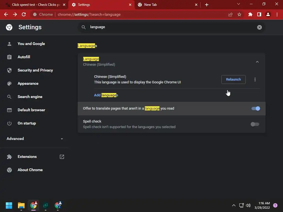Viewport: 283px width, 212px height.
Task: Click the Relaunch button
Action: point(233,79)
